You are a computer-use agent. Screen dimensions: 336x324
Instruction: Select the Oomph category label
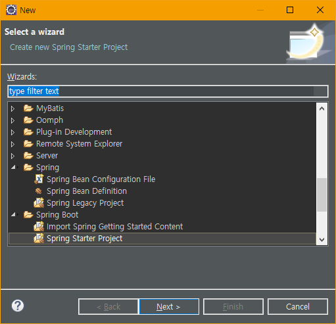(x=49, y=120)
